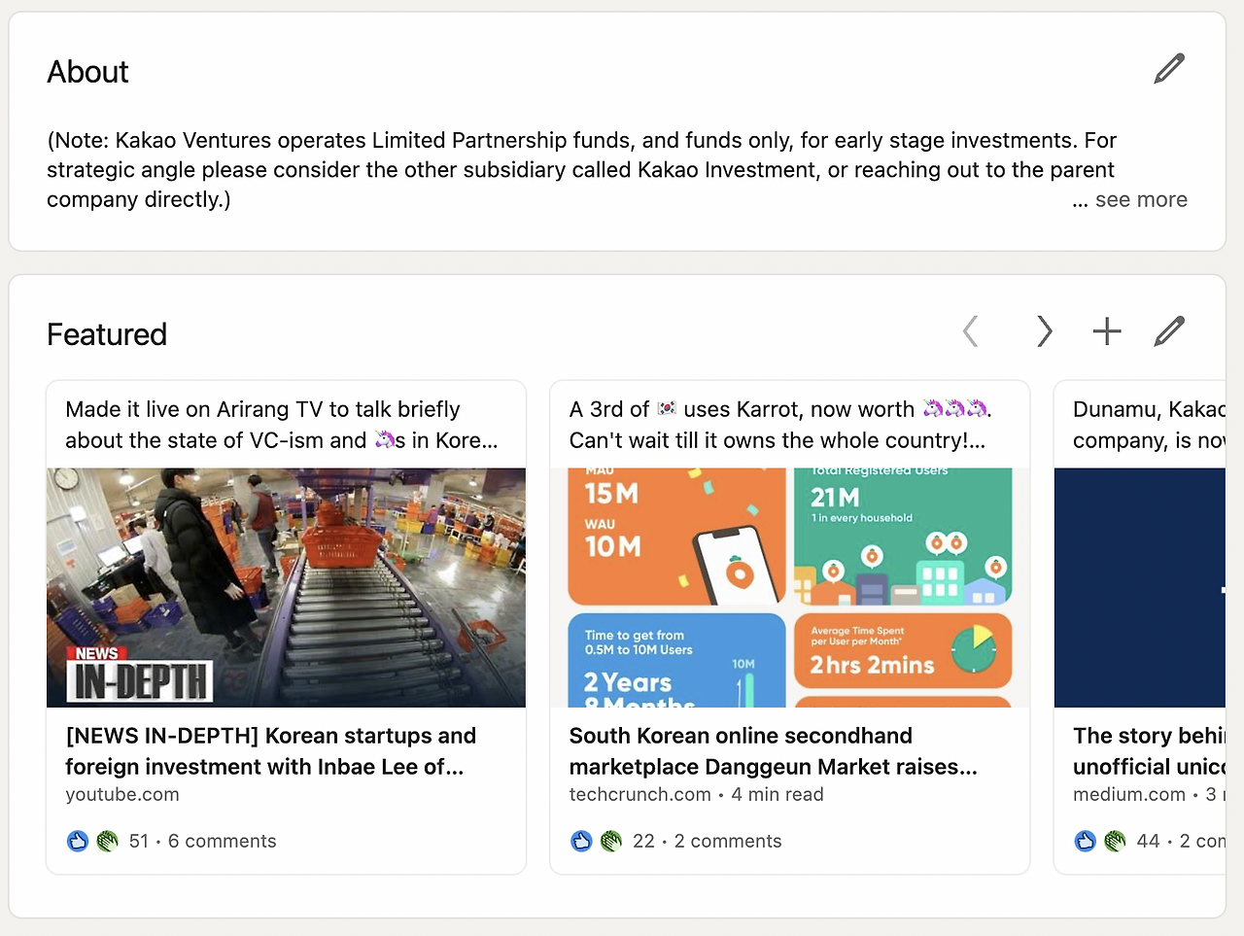
Task: Click the 'Dunamu, Kakao' post caption text
Action: point(1149,425)
